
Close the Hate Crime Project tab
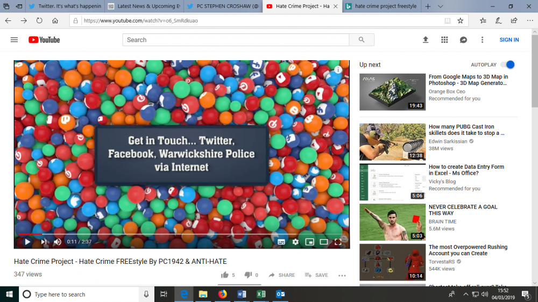click(336, 6)
